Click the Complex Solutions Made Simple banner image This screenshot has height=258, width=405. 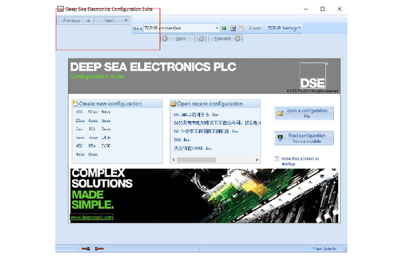tap(204, 196)
